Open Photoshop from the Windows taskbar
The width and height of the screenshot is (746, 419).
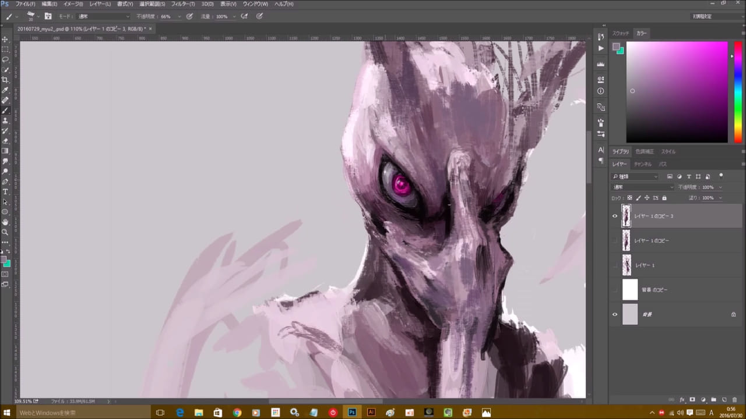click(352, 412)
